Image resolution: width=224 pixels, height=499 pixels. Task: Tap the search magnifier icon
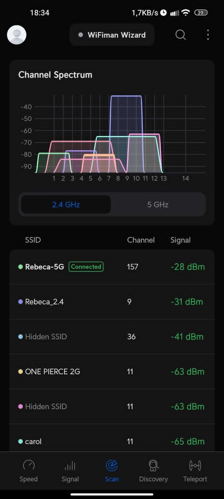point(180,35)
